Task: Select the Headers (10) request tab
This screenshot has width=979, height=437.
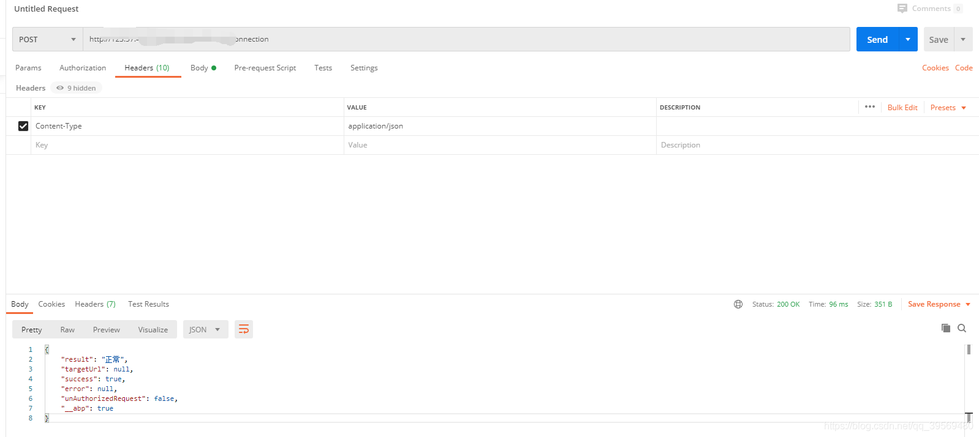Action: point(147,68)
